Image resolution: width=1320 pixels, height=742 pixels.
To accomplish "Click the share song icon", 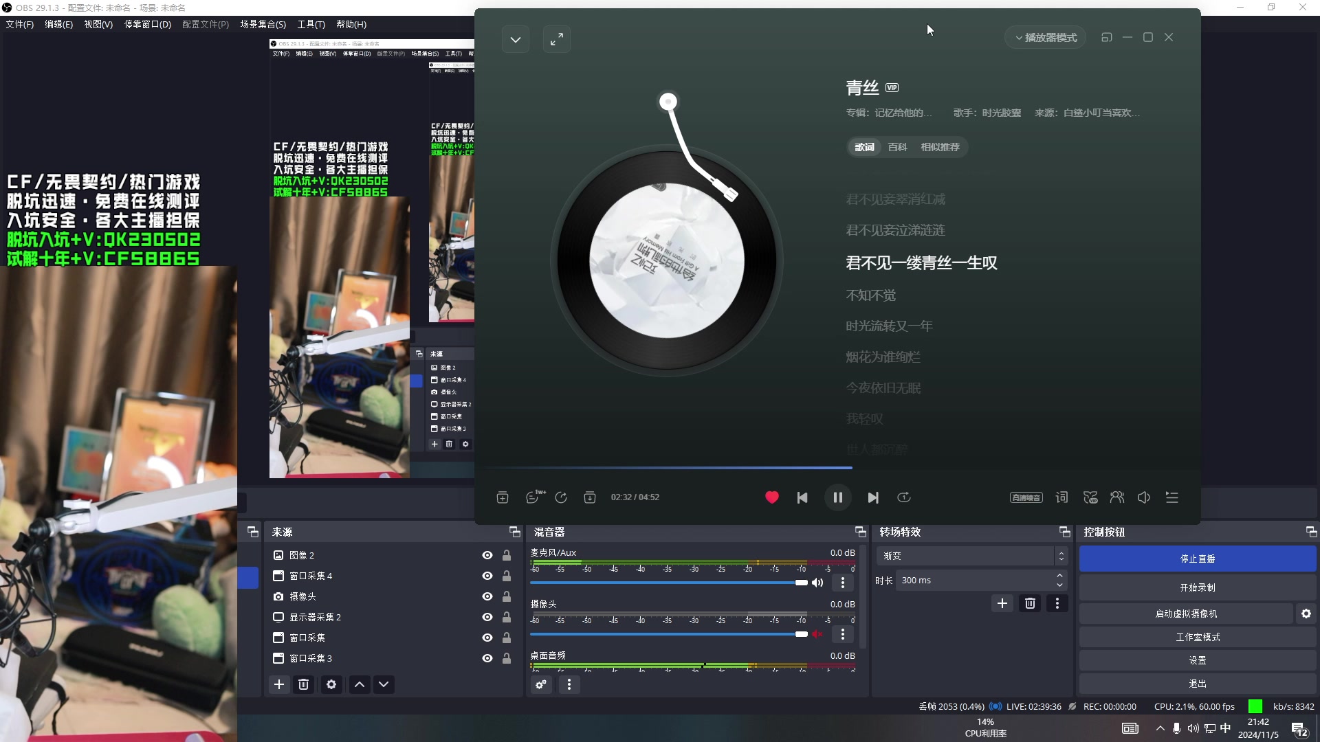I will [561, 497].
